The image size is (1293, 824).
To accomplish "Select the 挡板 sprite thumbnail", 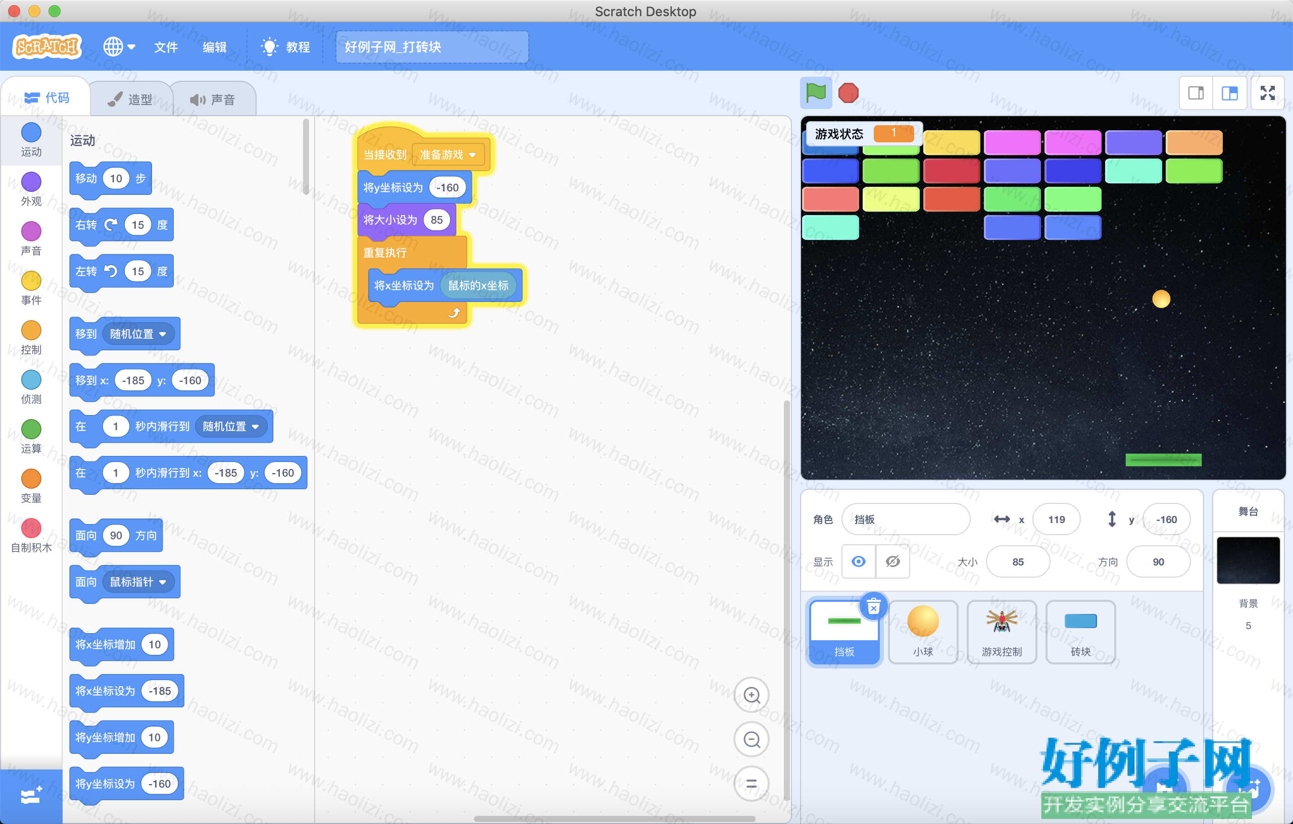I will (x=844, y=632).
